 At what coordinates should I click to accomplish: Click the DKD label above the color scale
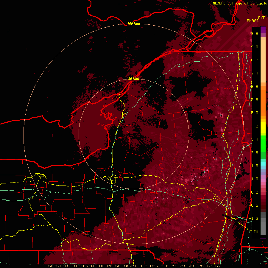pyautogui.click(x=262, y=18)
